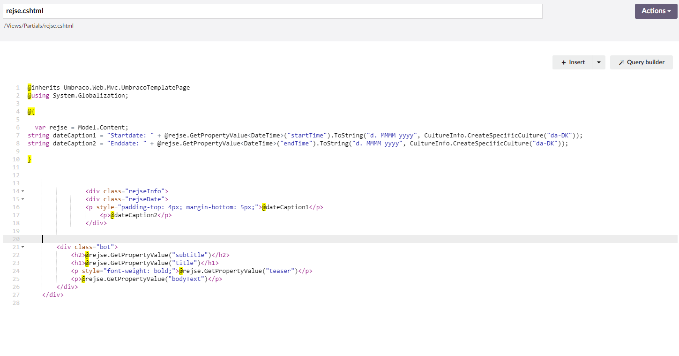Image resolution: width=679 pixels, height=356 pixels.
Task: Click the closing </div> on line 27
Action: point(53,295)
